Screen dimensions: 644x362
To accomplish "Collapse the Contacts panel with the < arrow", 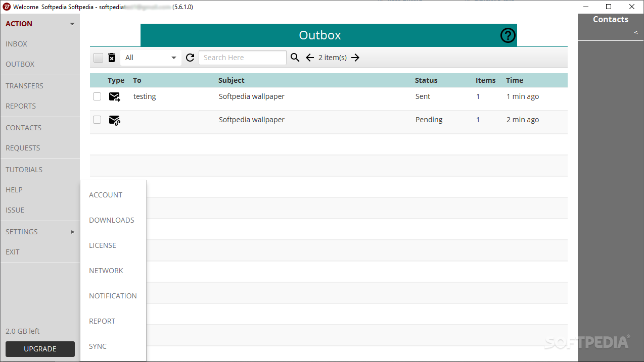I will pyautogui.click(x=636, y=32).
